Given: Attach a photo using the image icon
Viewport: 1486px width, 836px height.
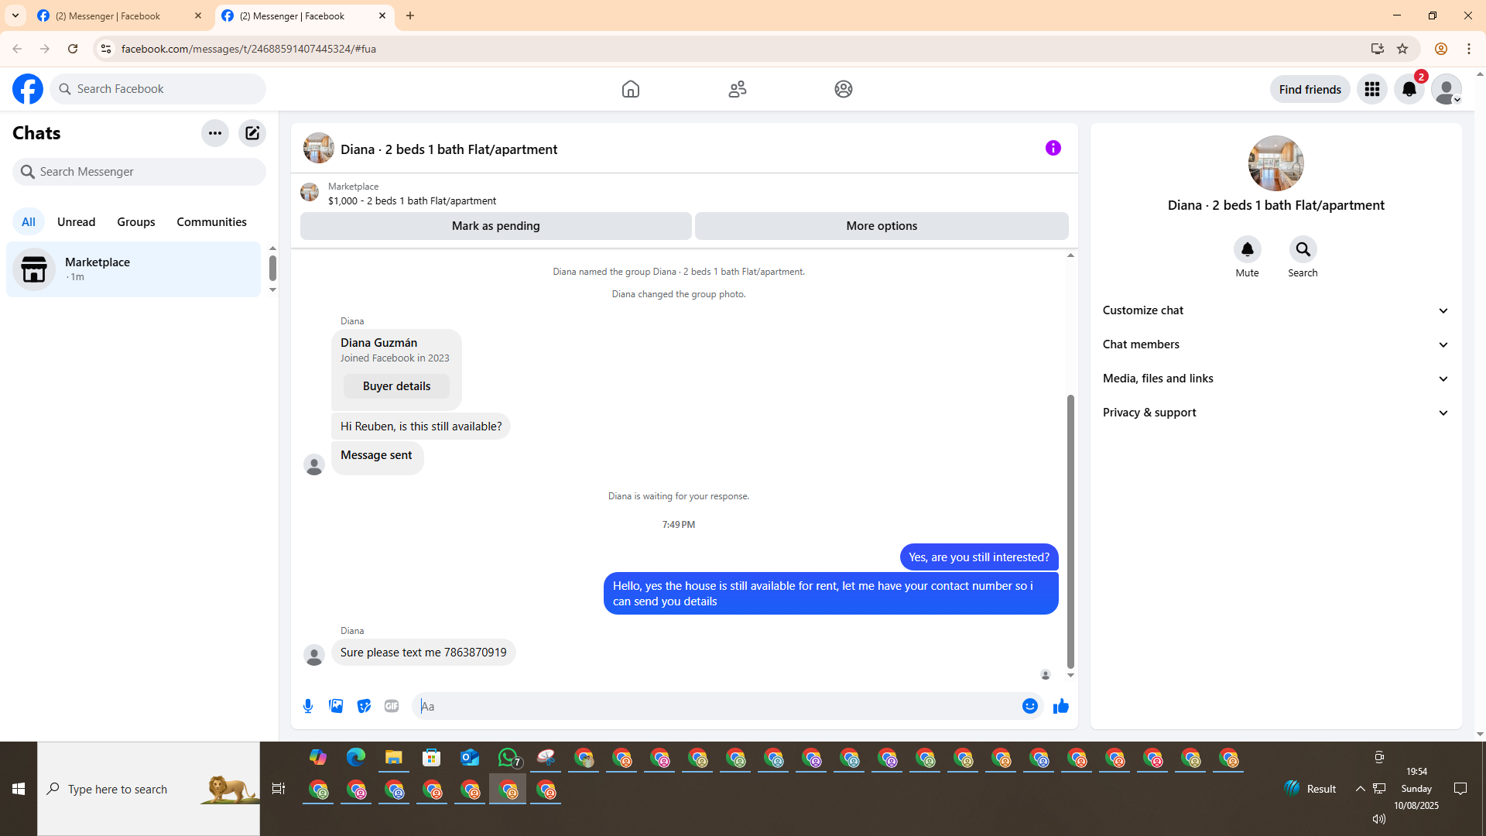Looking at the screenshot, I should (x=336, y=706).
